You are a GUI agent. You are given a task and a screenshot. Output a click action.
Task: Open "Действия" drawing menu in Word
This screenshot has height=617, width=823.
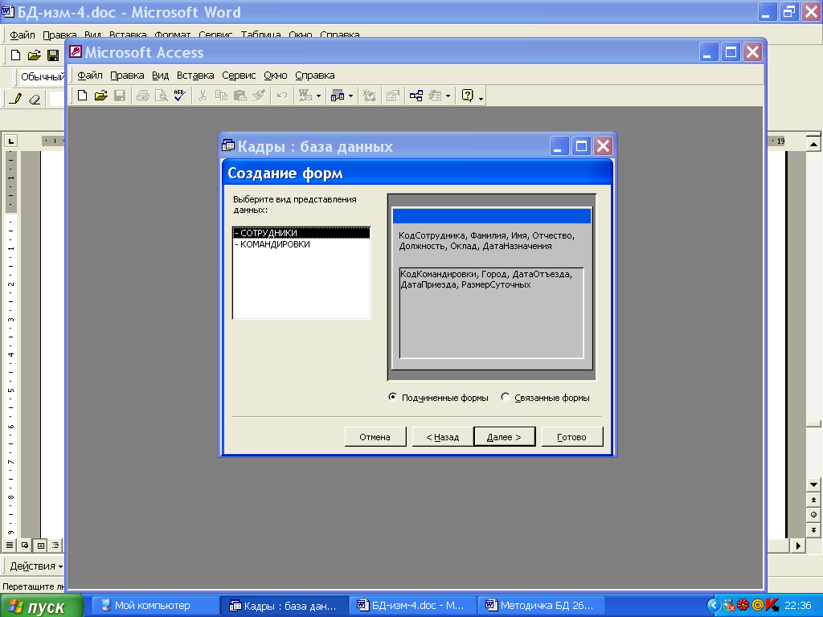click(x=35, y=566)
